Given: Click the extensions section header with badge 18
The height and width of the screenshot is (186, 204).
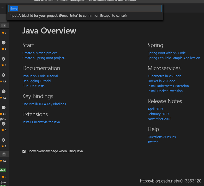Looking at the screenshot, I should [4, 25].
